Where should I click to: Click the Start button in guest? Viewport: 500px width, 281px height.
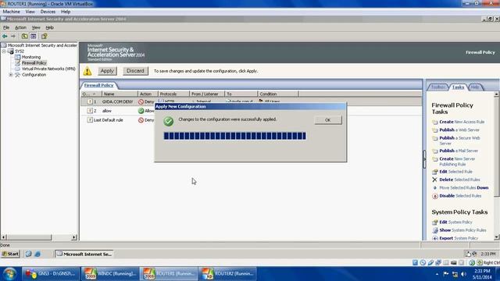pos(11,254)
